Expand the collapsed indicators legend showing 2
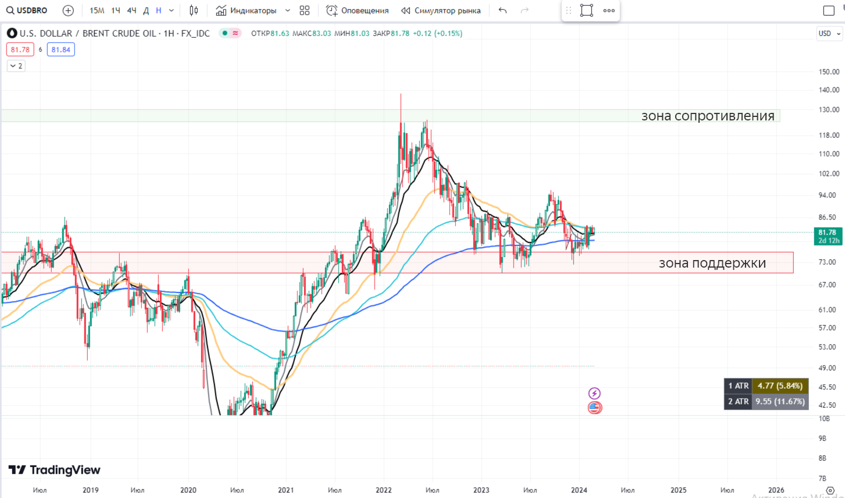This screenshot has height=498, width=845. (16, 66)
